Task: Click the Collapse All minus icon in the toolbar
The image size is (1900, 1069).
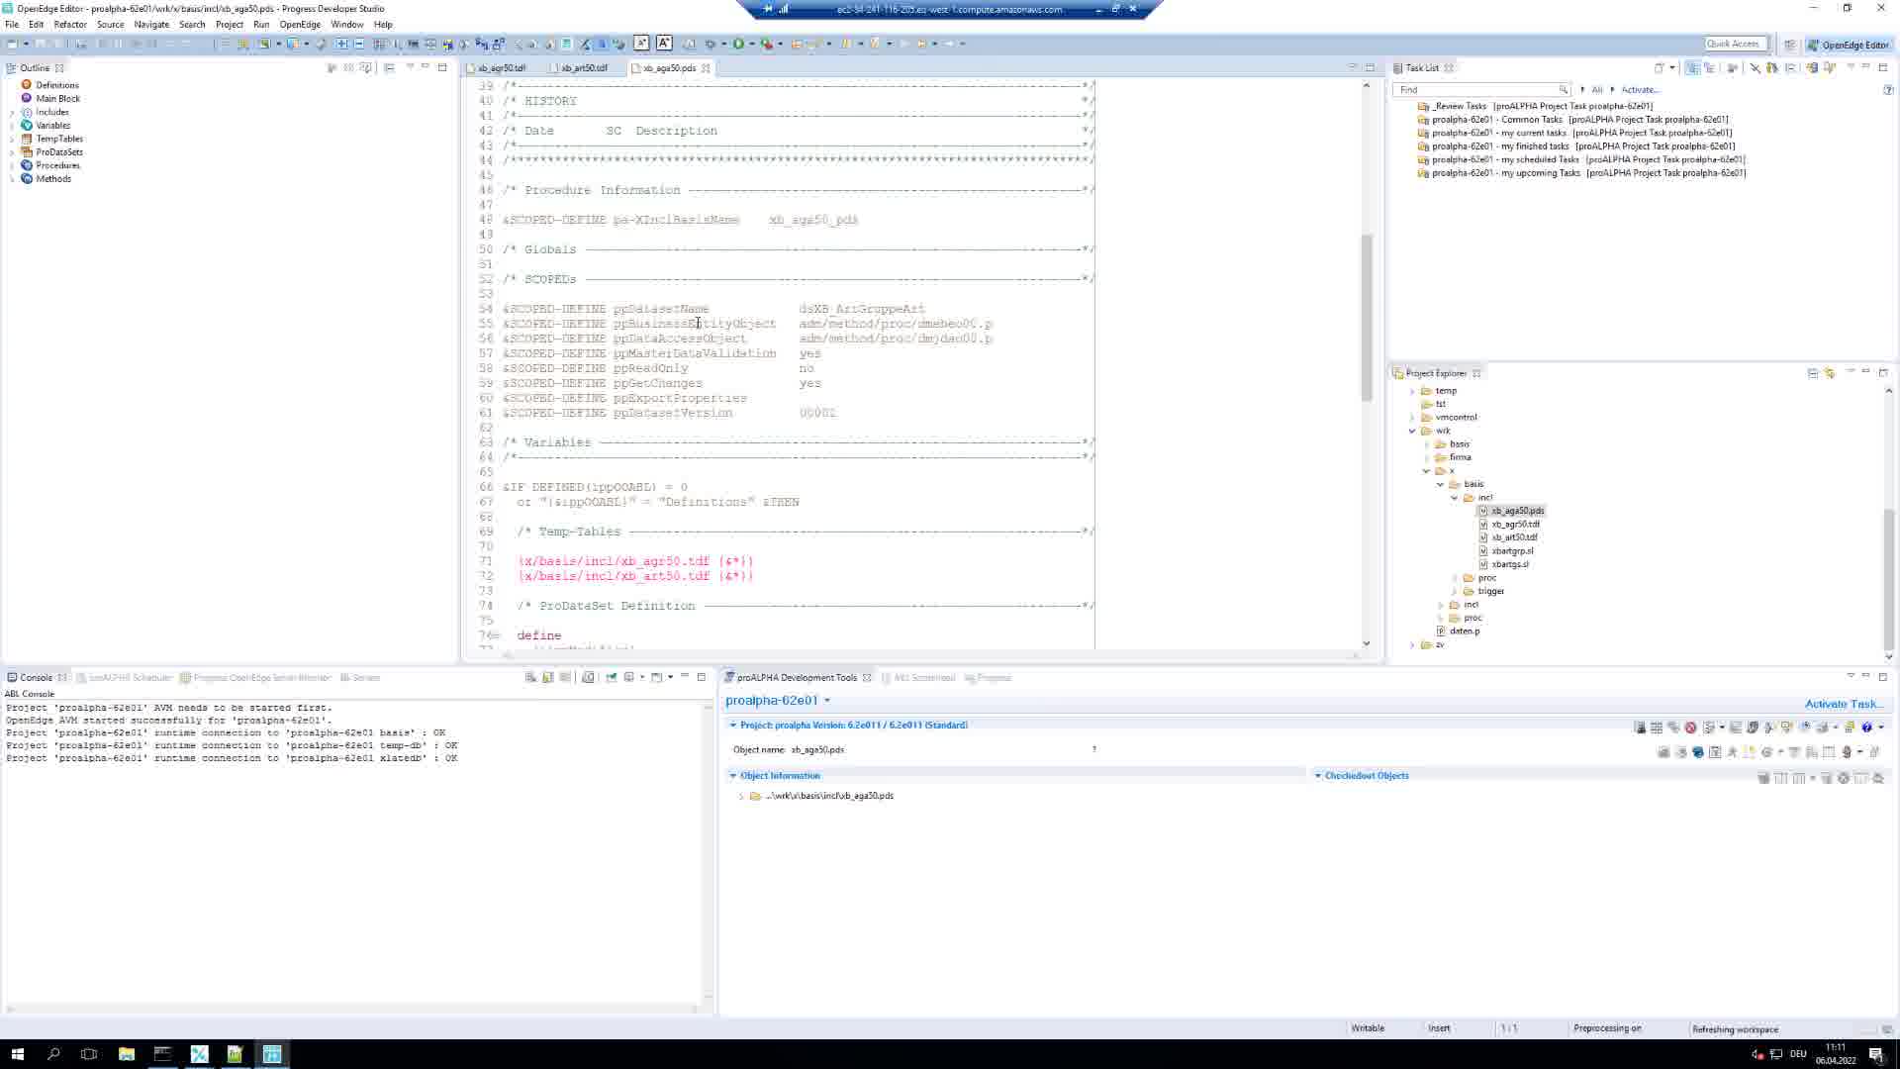Action: (x=359, y=44)
